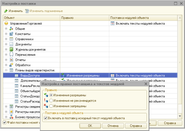Select the Изменения не рекомендуются radio button
The width and height of the screenshot is (185, 131).
[x=51, y=101]
